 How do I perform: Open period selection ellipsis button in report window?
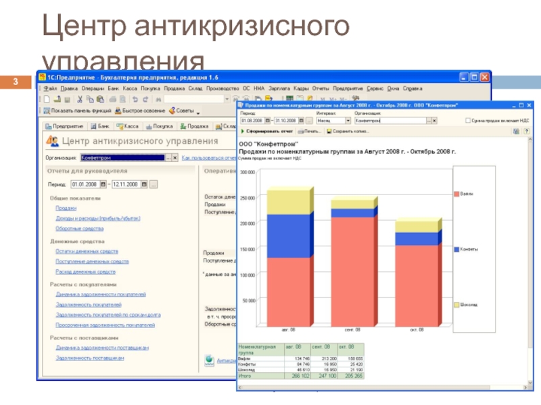(x=309, y=121)
